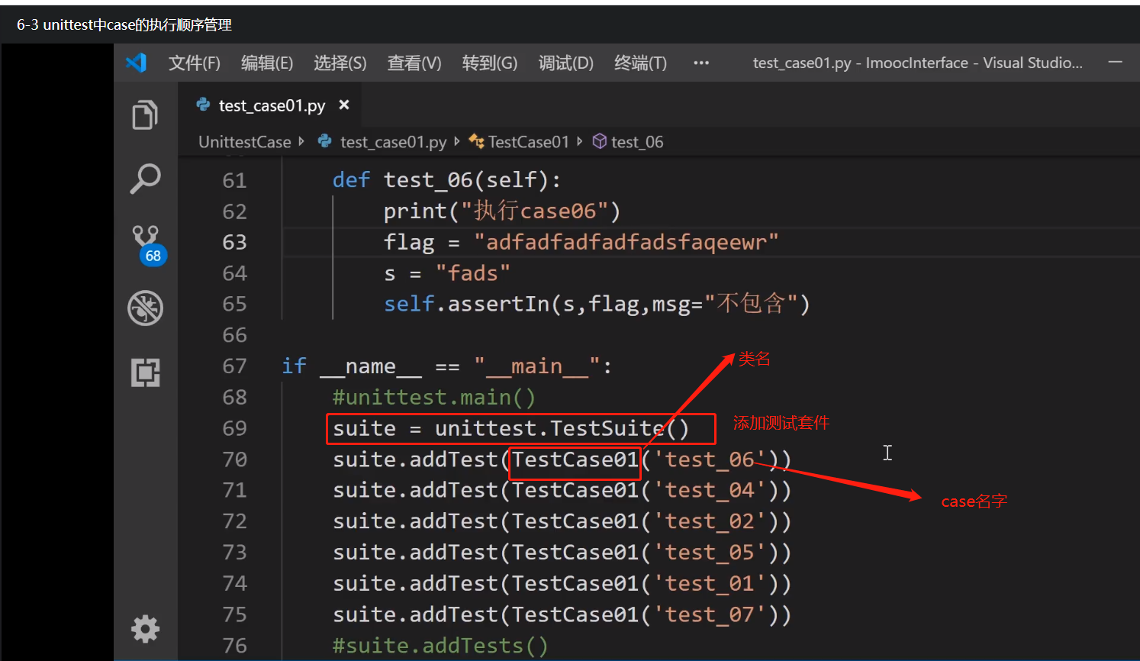Click the 'test_01' addTest argument
Screen dimensions: 1140x661
click(x=710, y=584)
